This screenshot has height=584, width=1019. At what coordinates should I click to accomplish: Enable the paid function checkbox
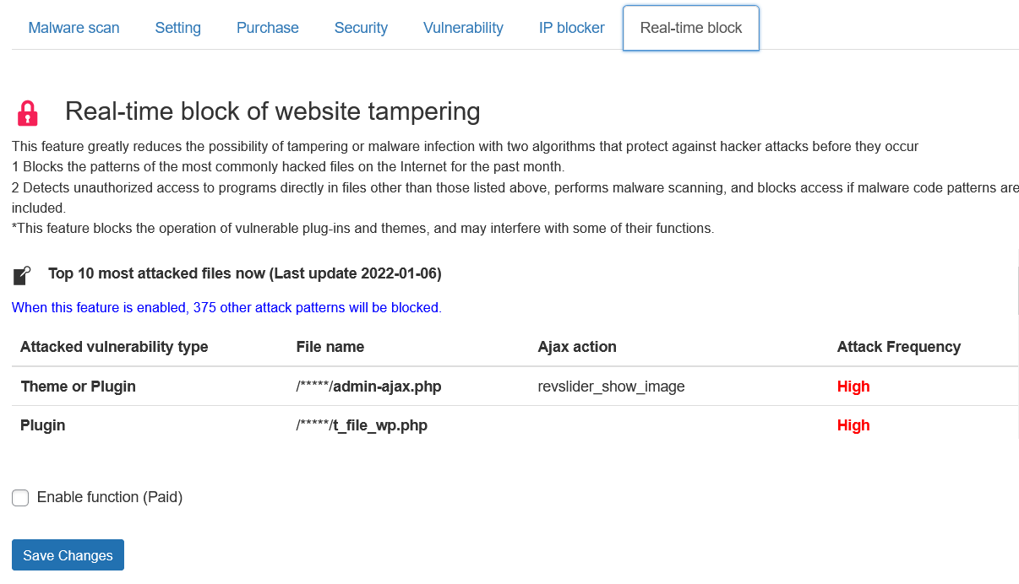point(20,498)
